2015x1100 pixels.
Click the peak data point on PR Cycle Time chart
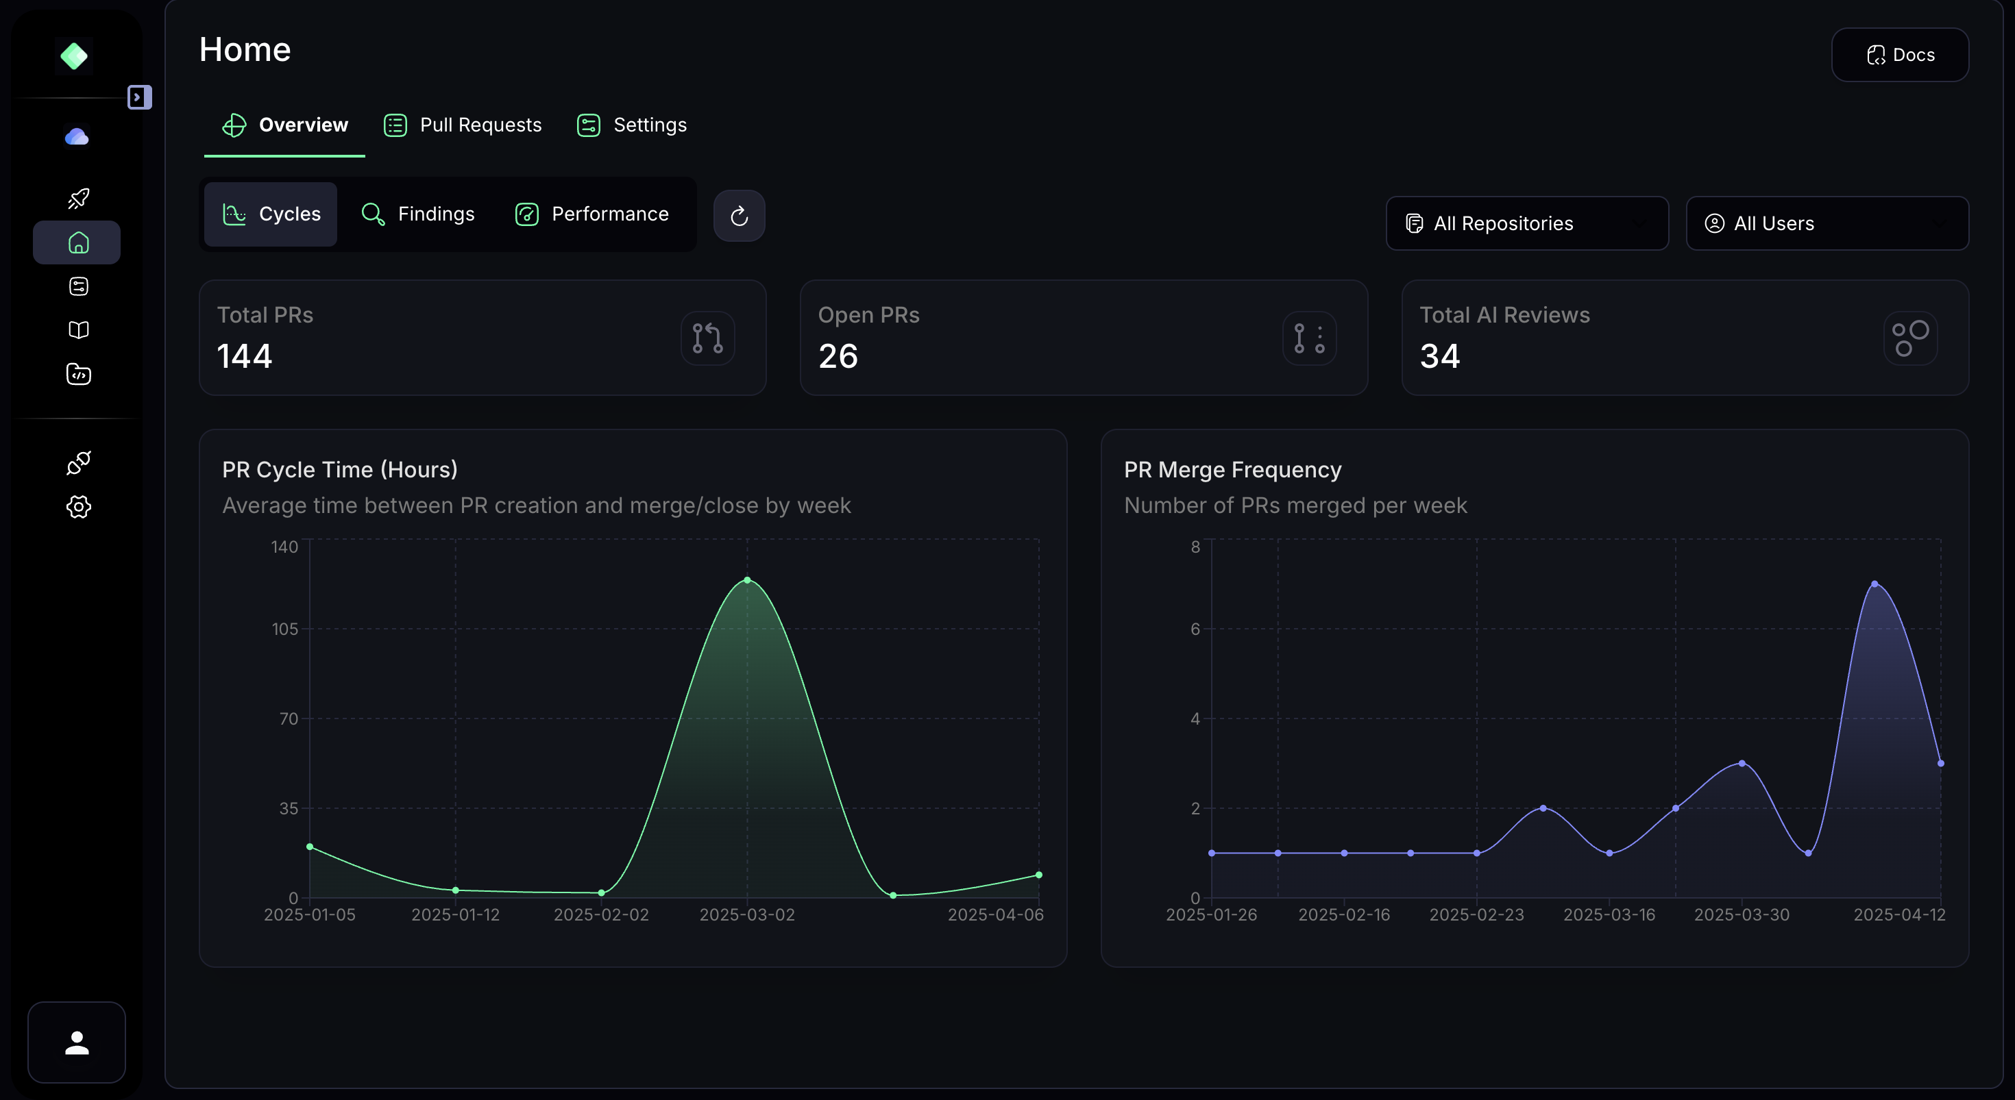pyautogui.click(x=746, y=579)
